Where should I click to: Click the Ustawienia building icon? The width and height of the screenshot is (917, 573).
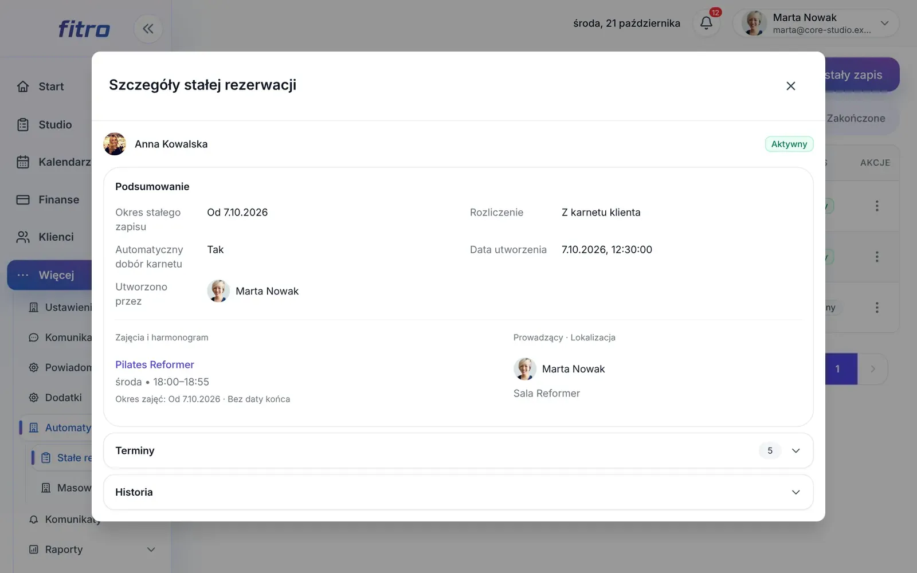34,308
